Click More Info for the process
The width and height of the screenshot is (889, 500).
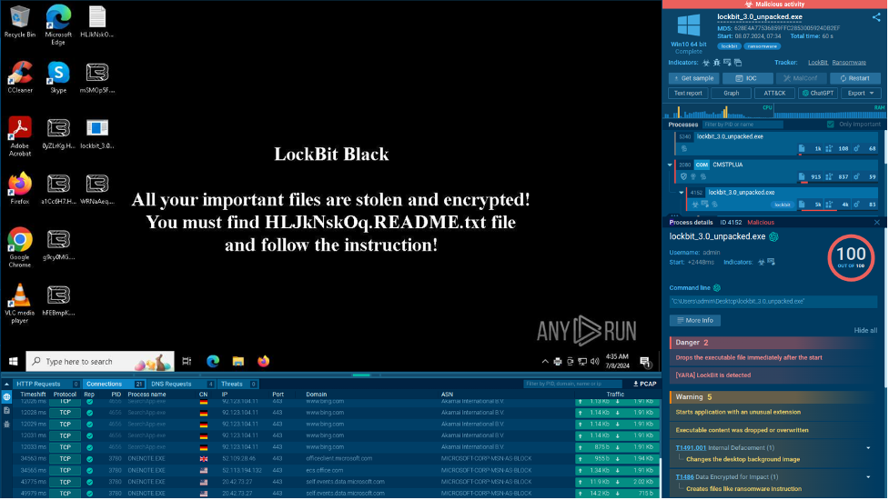click(695, 321)
